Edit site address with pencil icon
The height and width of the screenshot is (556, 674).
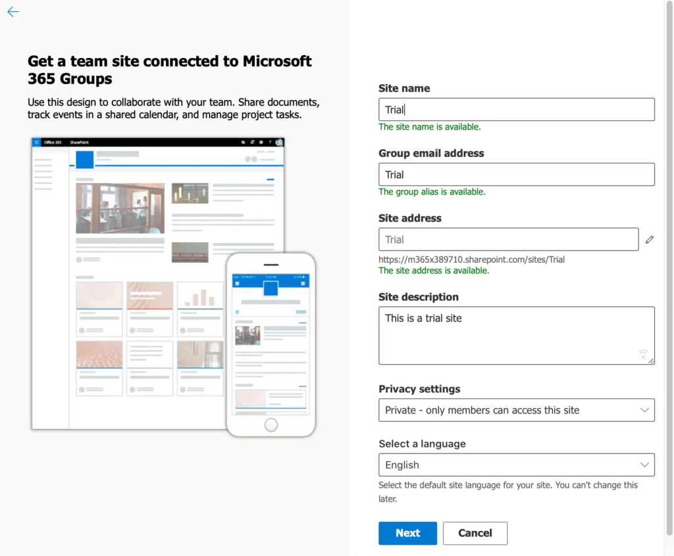(649, 240)
